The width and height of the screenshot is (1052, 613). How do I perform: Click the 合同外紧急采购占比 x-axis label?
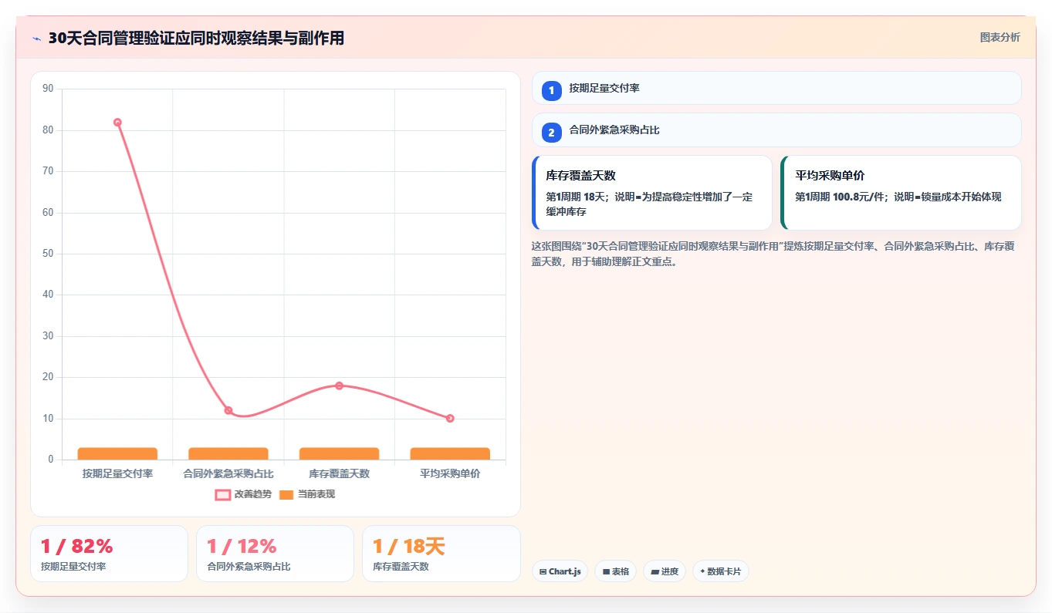[228, 473]
